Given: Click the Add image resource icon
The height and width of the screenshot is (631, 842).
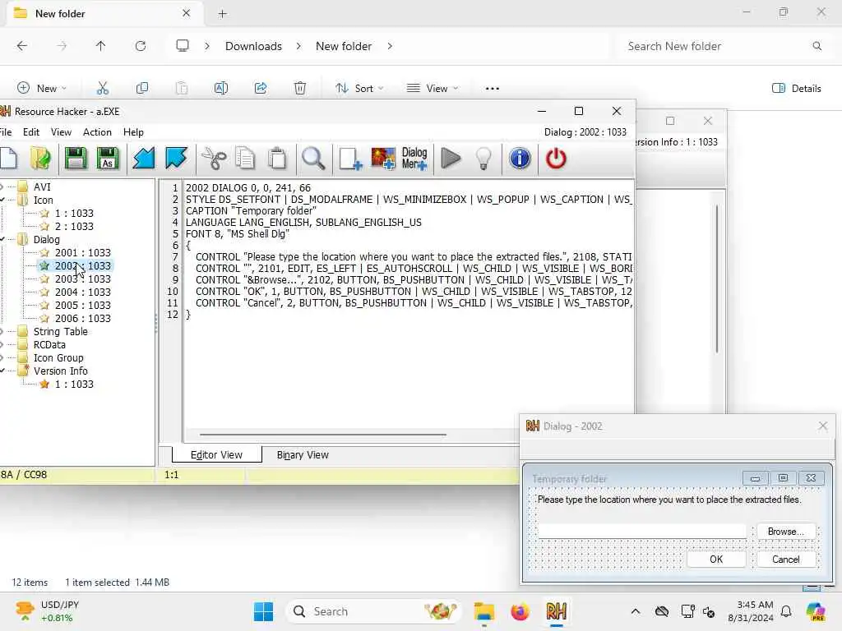Looking at the screenshot, I should tap(383, 159).
